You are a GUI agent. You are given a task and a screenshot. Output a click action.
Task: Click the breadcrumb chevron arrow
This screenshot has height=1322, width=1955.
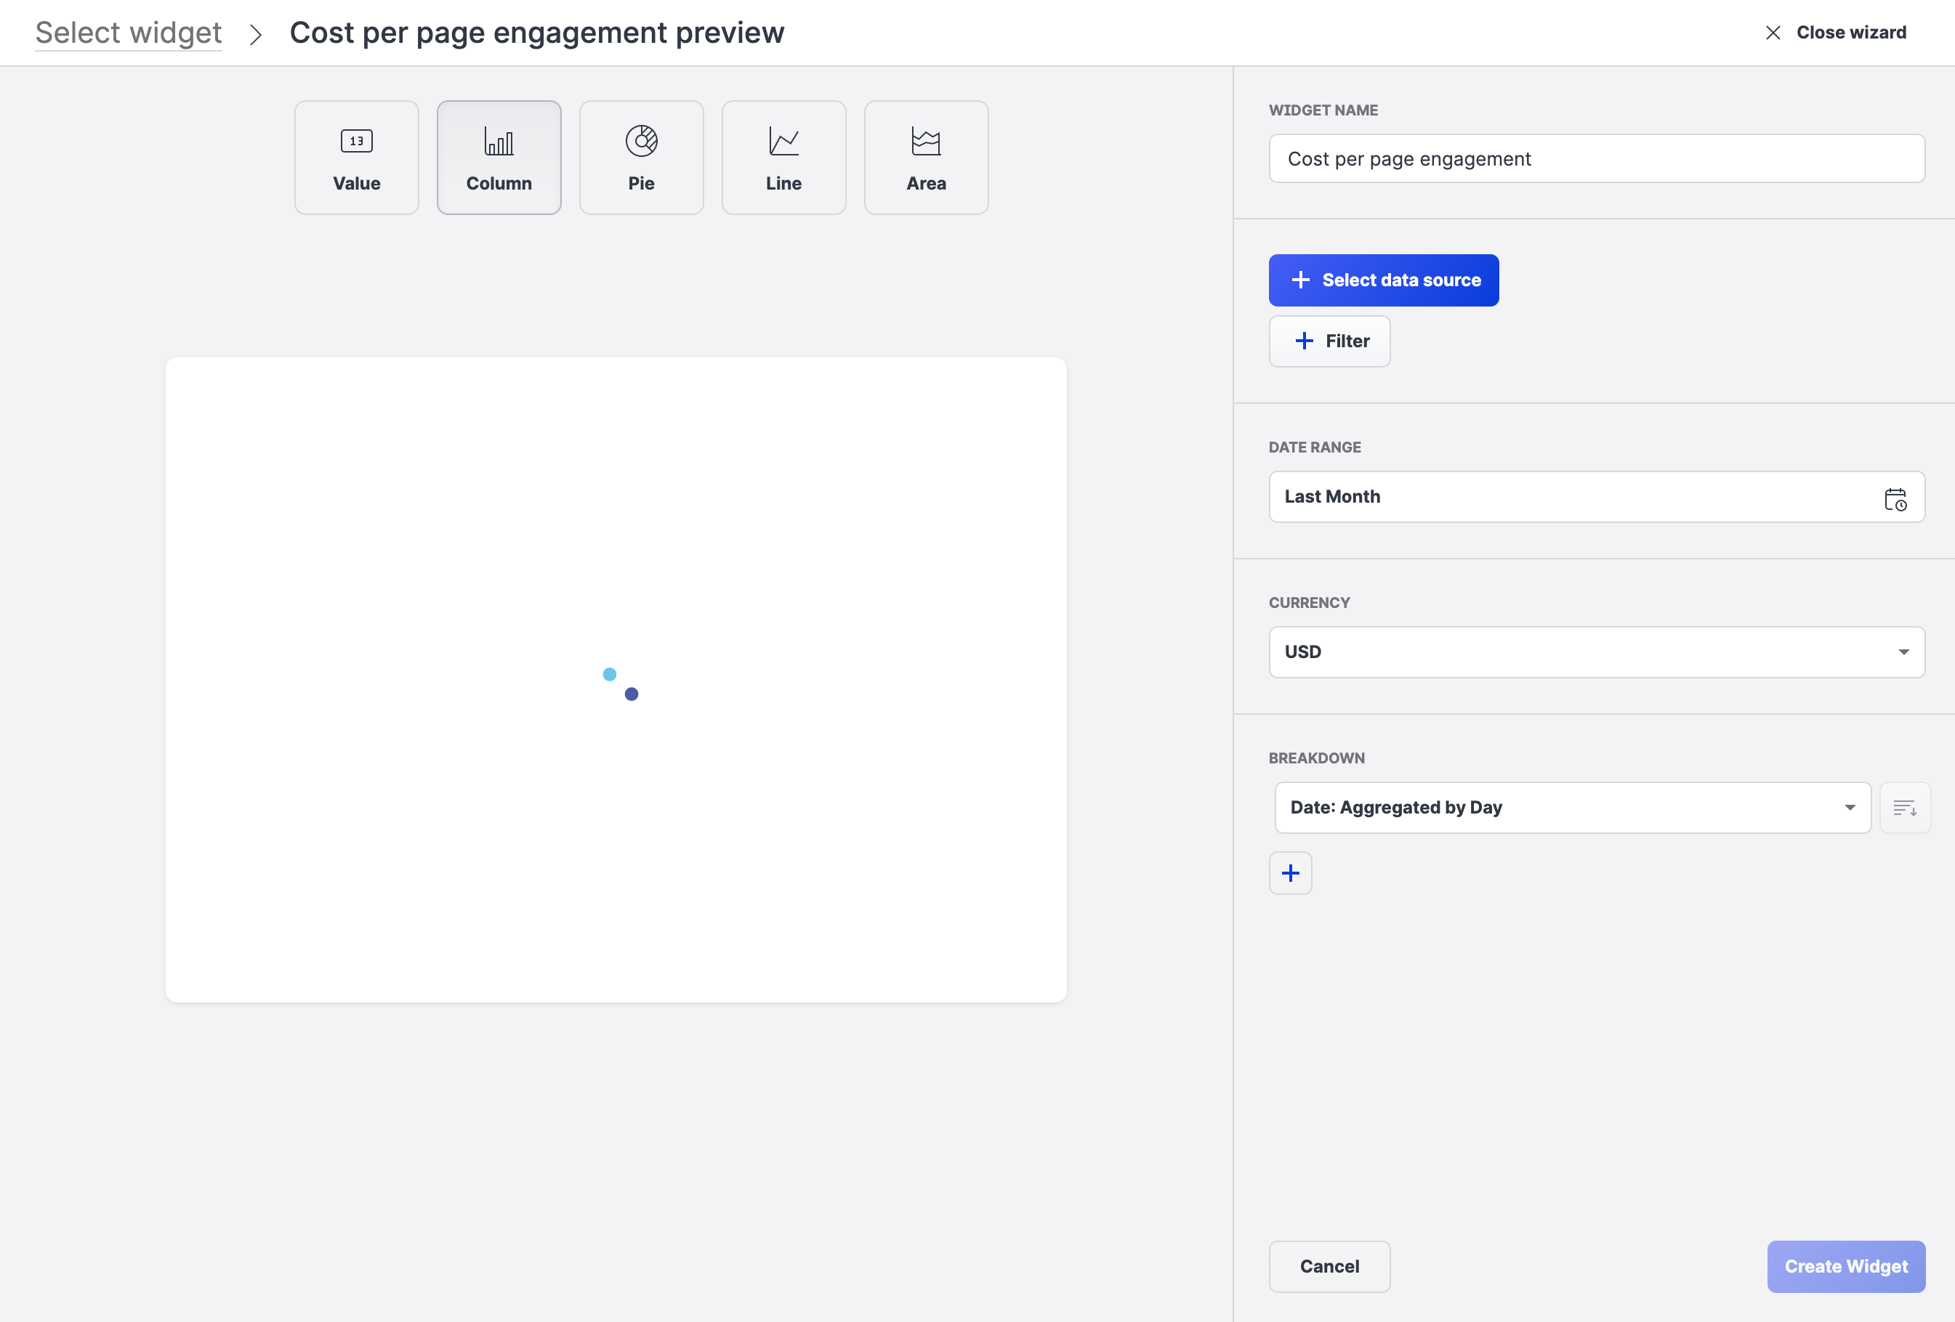tap(256, 34)
